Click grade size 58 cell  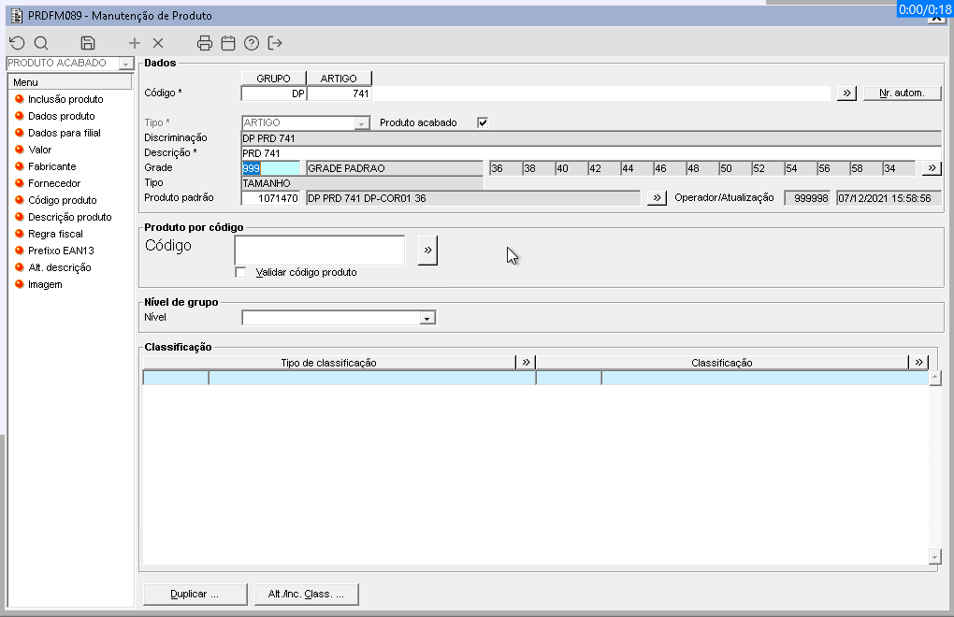pos(866,168)
